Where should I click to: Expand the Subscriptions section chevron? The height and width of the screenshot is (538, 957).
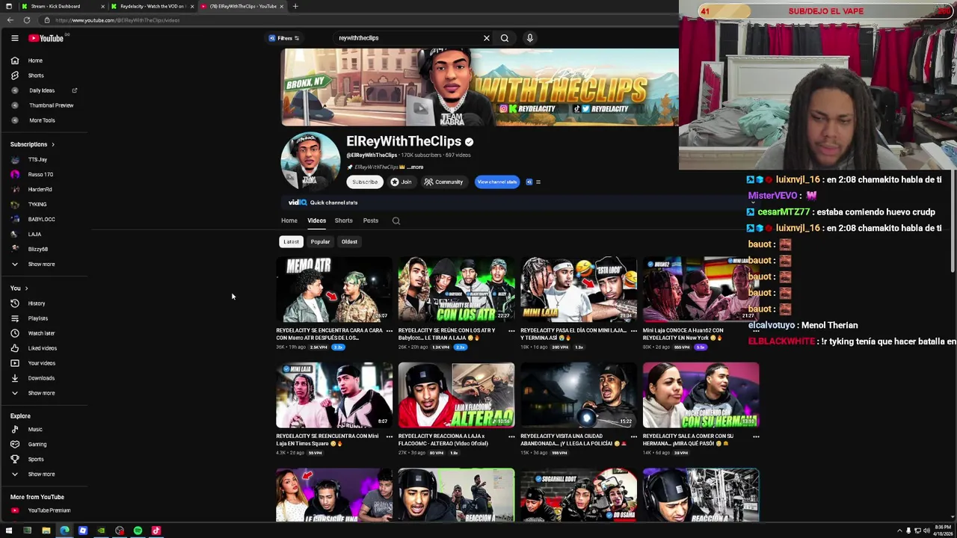click(52, 144)
